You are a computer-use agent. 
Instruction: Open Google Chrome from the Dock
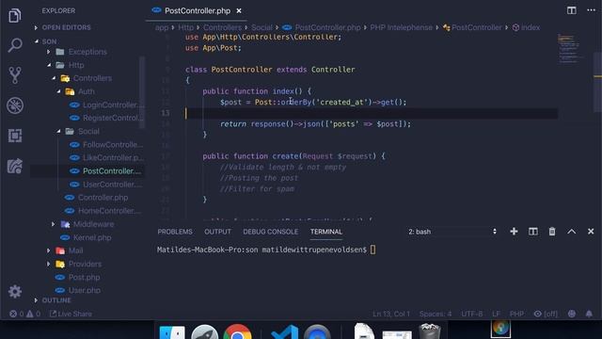pyautogui.click(x=237, y=332)
